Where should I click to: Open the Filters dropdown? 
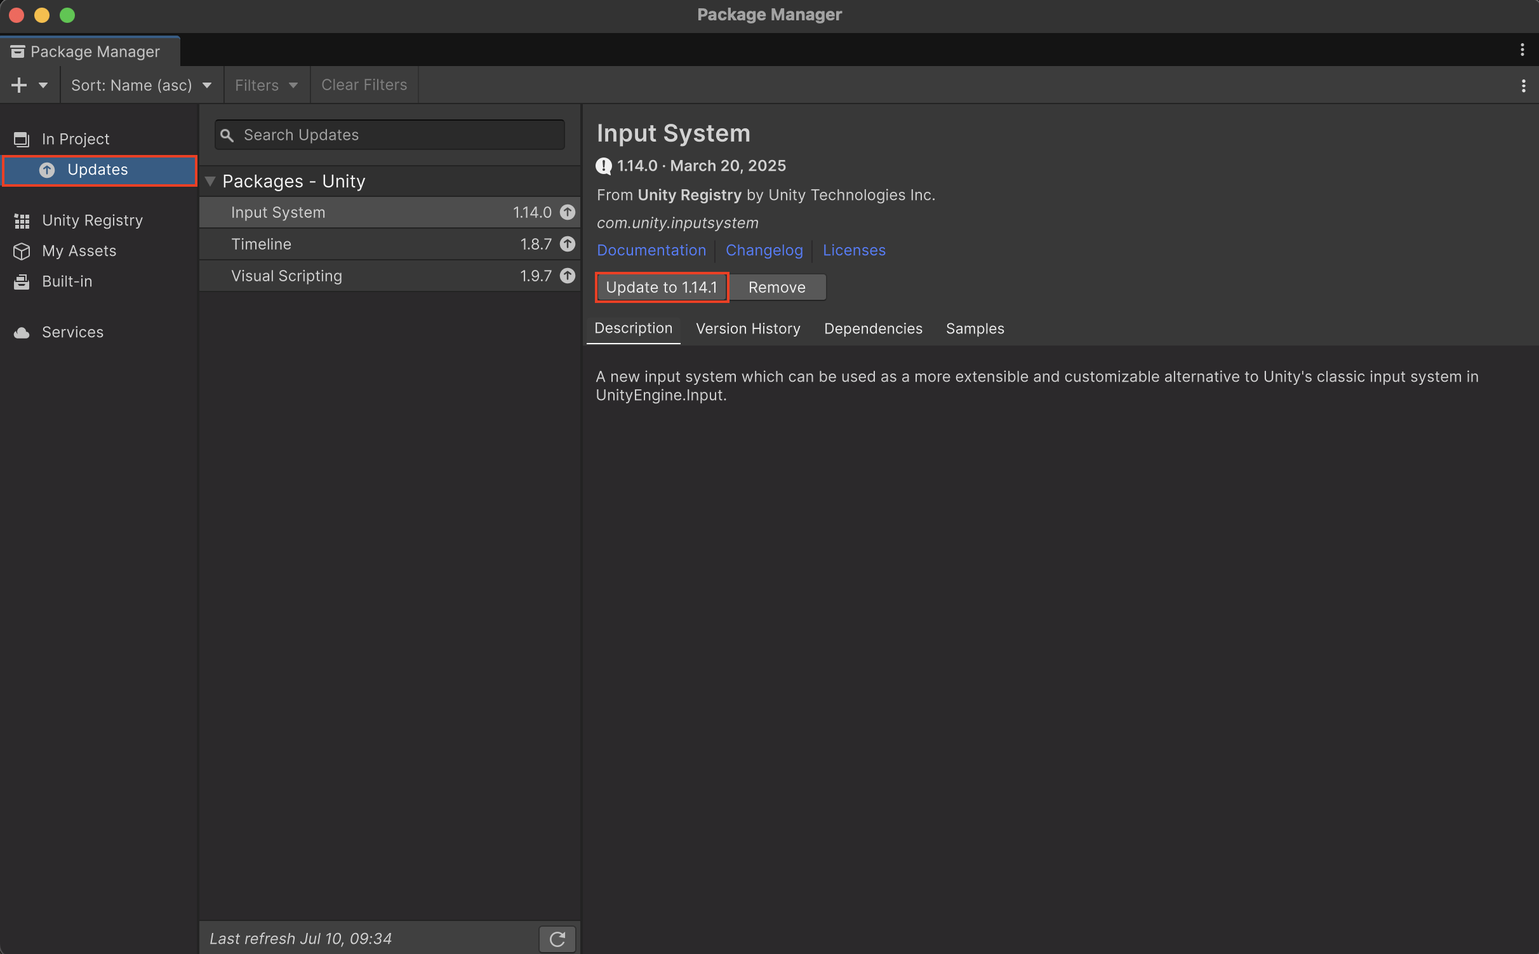click(x=265, y=84)
